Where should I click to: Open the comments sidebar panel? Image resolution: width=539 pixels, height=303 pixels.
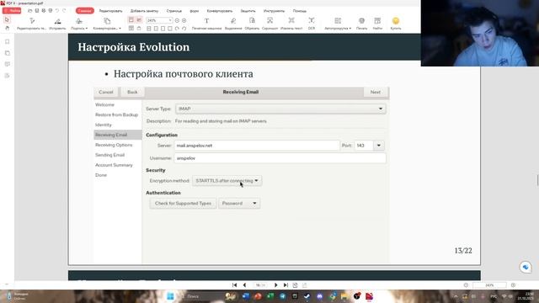(x=8, y=64)
